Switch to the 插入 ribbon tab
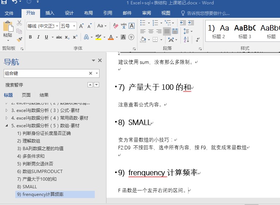Viewport: 280px width, 205px height. tap(50, 13)
